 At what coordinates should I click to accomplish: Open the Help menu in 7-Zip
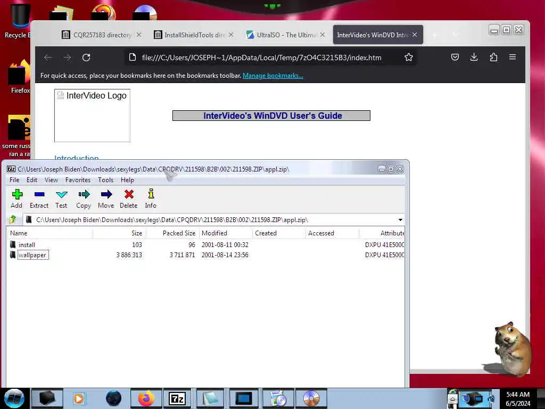click(127, 180)
